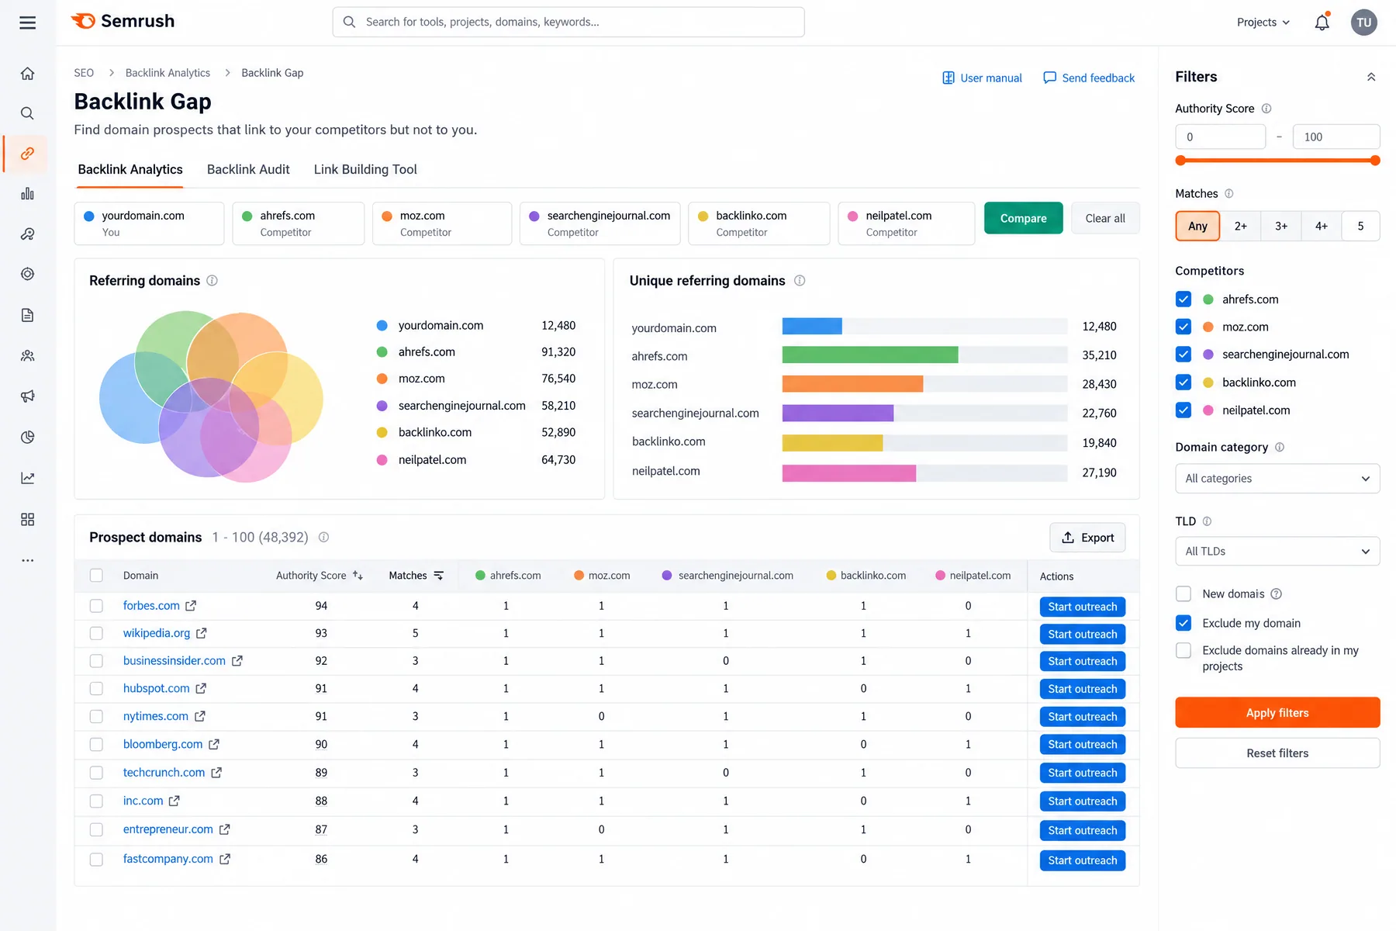Screen dimensions: 1396x931
Task: Uncheck the ahrefs.com competitor checkbox
Action: coord(1183,299)
